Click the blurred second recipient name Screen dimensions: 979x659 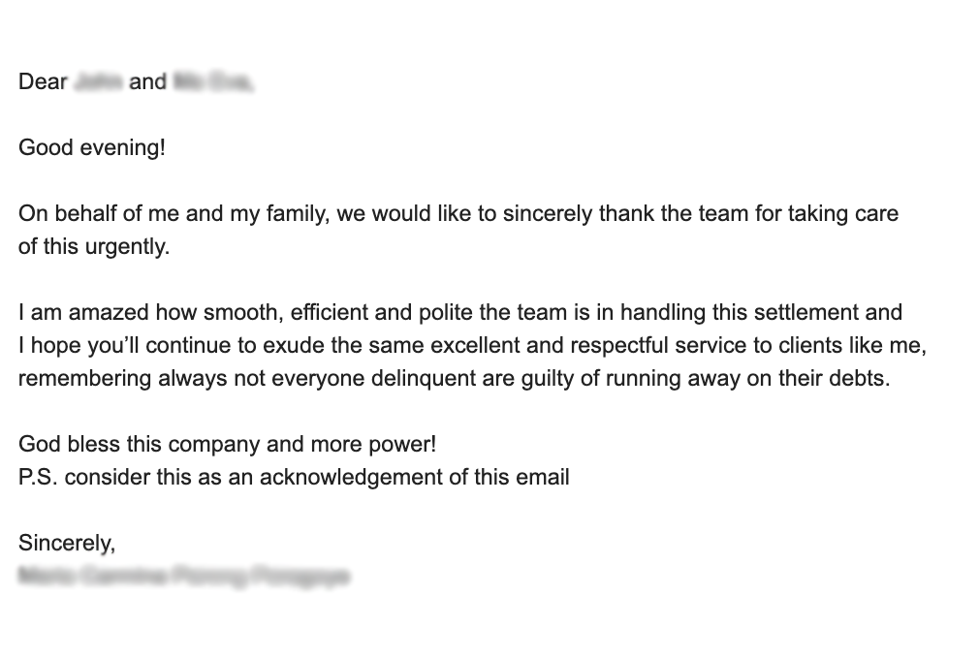[x=213, y=81]
